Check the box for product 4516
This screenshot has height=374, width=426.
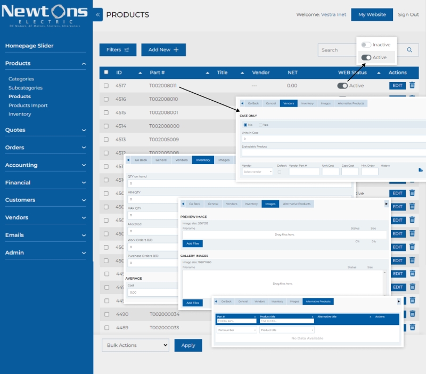coord(106,99)
